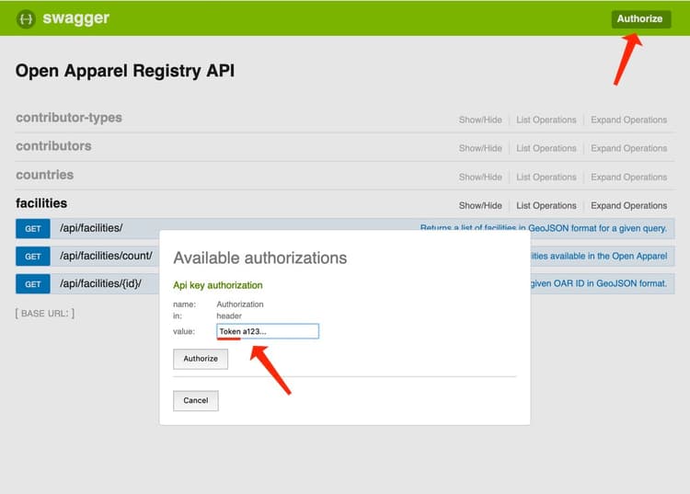Click Authorize button in authorizations dialog
This screenshot has width=690, height=494.
(x=201, y=359)
